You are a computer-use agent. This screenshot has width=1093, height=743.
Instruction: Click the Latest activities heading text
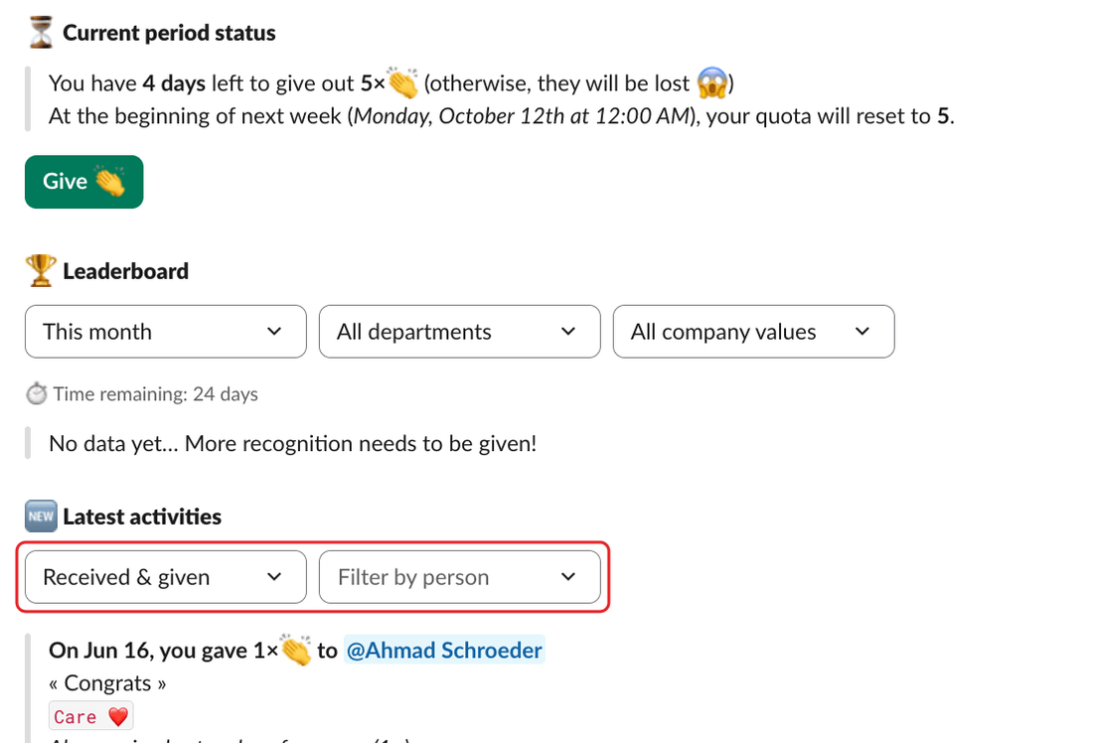pos(142,517)
